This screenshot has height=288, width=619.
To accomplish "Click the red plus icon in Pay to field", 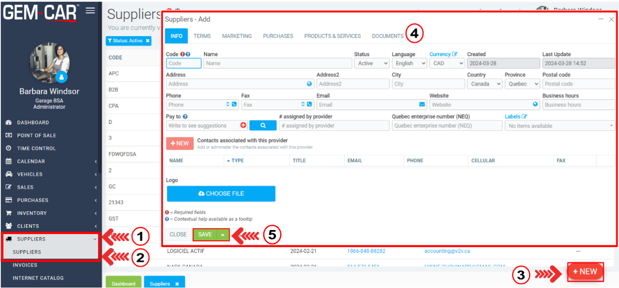I will click(243, 126).
